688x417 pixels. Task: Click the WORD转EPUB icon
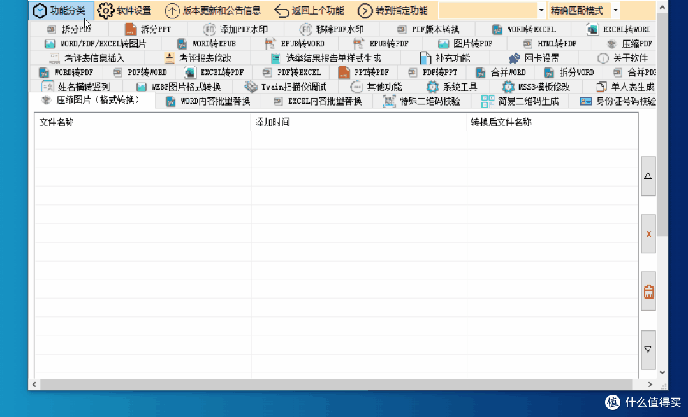click(182, 44)
